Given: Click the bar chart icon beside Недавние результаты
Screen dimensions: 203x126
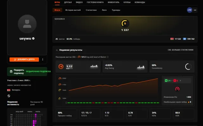Looking at the screenshot, I should tap(57, 50).
